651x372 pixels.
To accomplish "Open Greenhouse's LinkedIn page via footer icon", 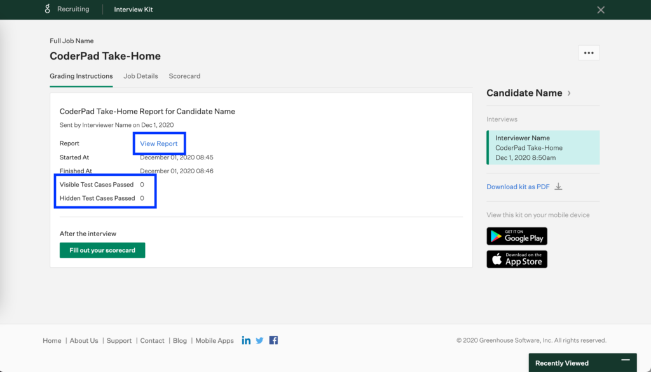I will point(246,340).
